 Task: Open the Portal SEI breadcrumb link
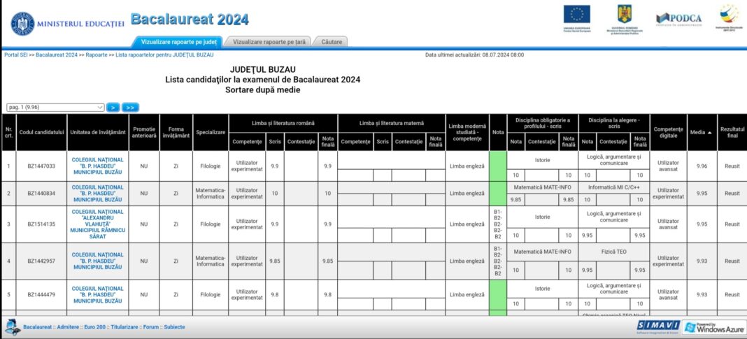pyautogui.click(x=15, y=55)
